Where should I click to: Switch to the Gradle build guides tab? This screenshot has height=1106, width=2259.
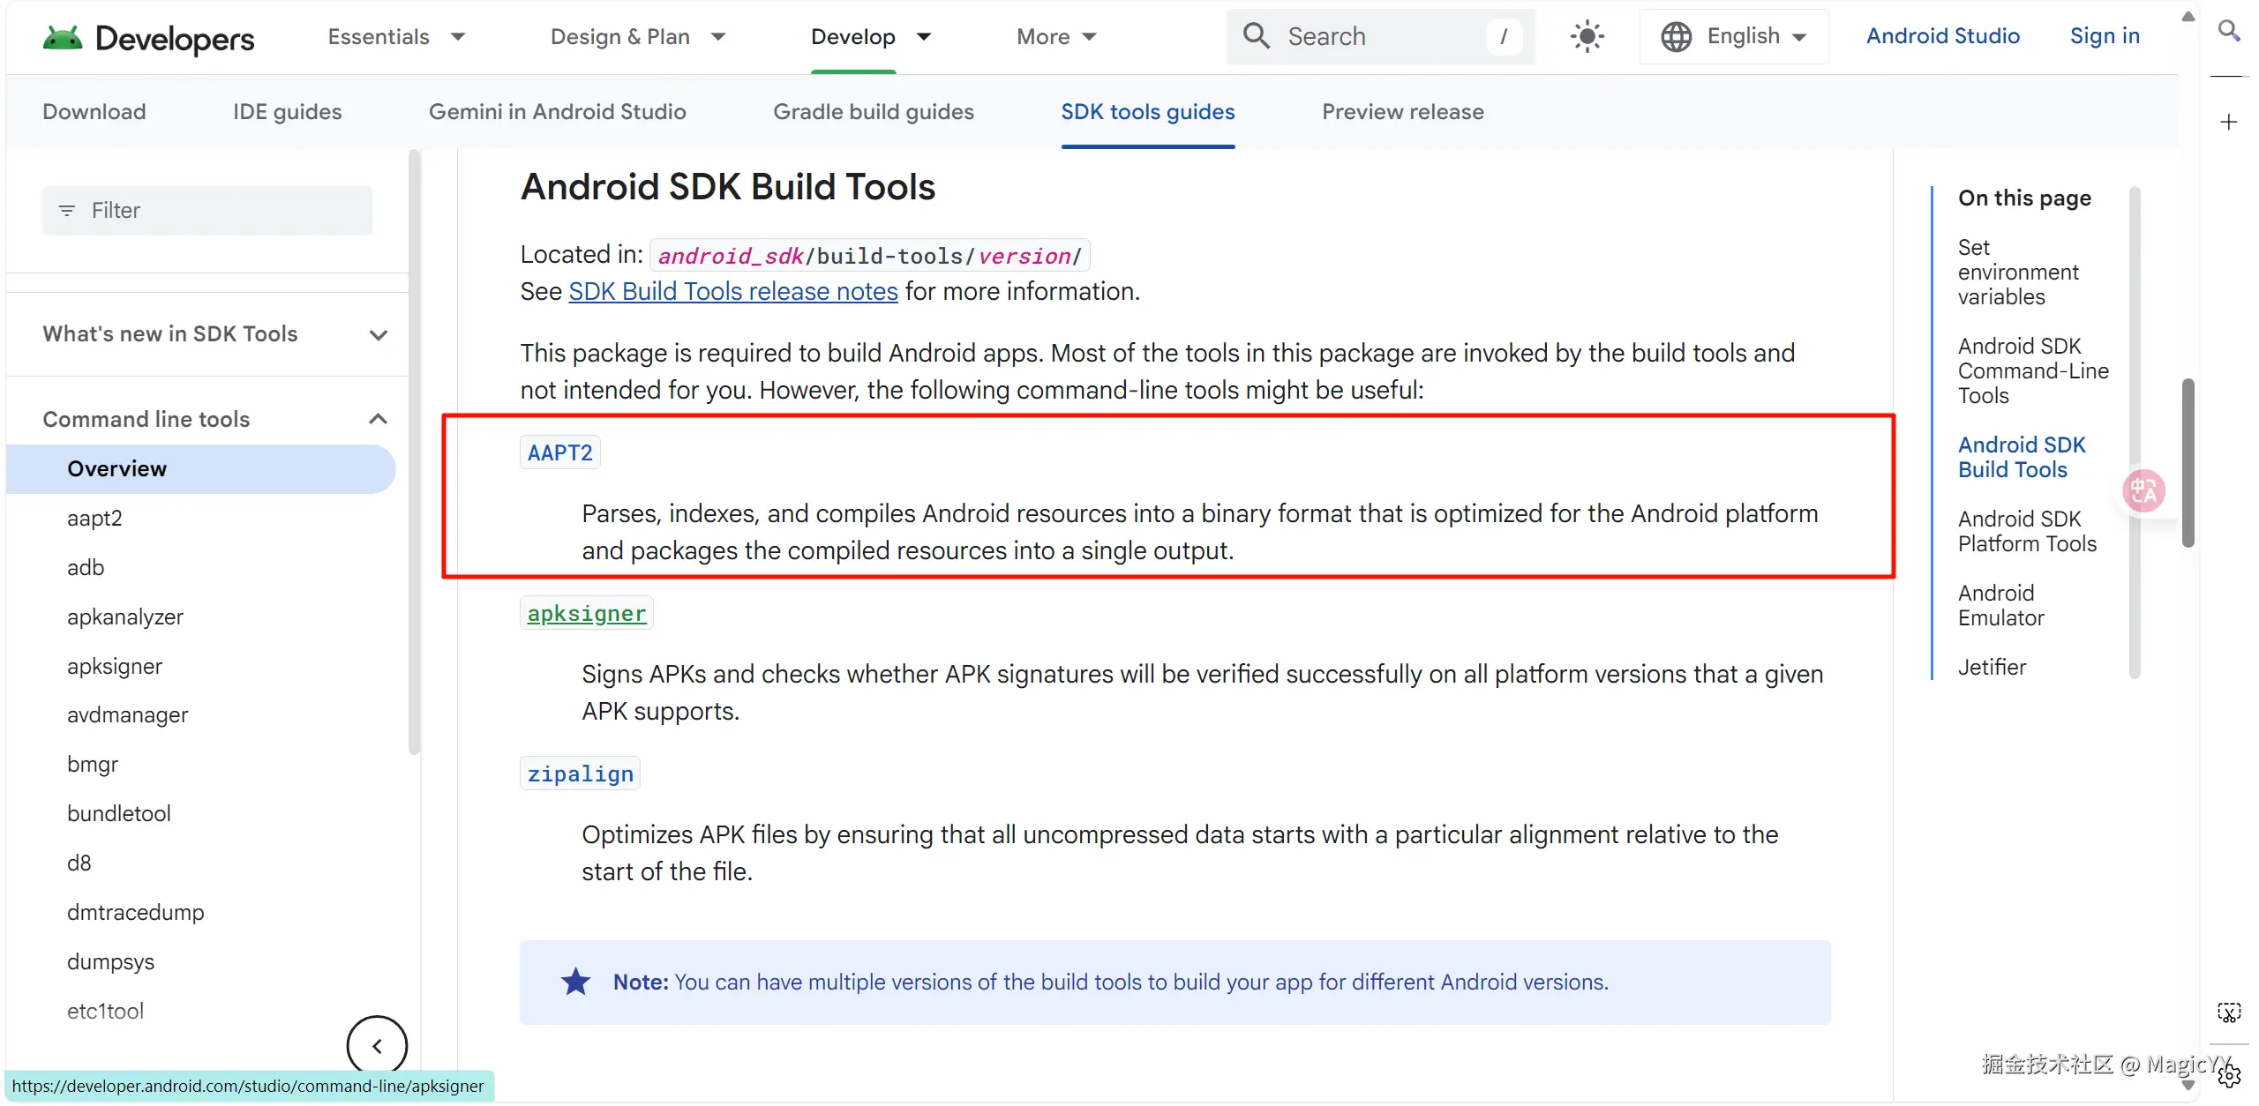point(874,112)
